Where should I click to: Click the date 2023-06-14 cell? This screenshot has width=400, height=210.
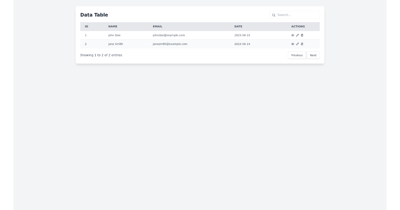click(x=242, y=44)
